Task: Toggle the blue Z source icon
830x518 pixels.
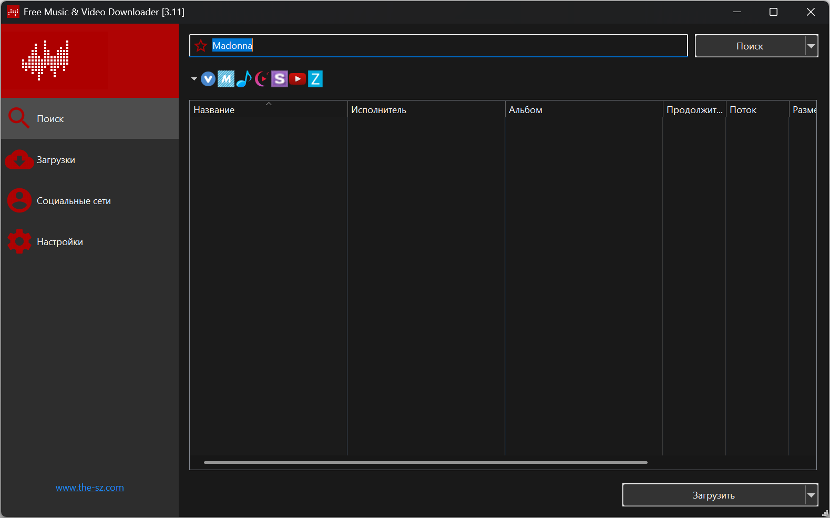Action: [315, 79]
